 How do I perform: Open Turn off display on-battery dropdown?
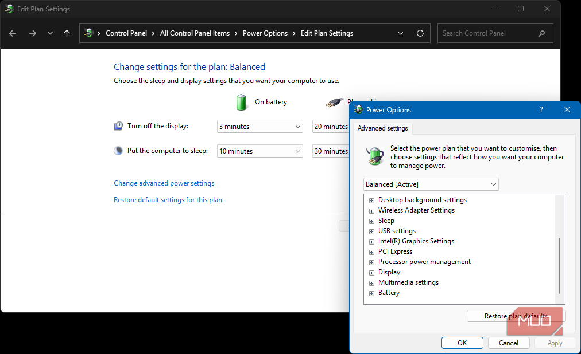coord(259,127)
